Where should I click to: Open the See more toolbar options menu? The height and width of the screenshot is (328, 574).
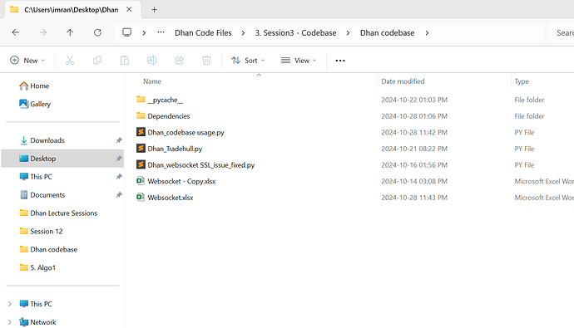click(340, 61)
